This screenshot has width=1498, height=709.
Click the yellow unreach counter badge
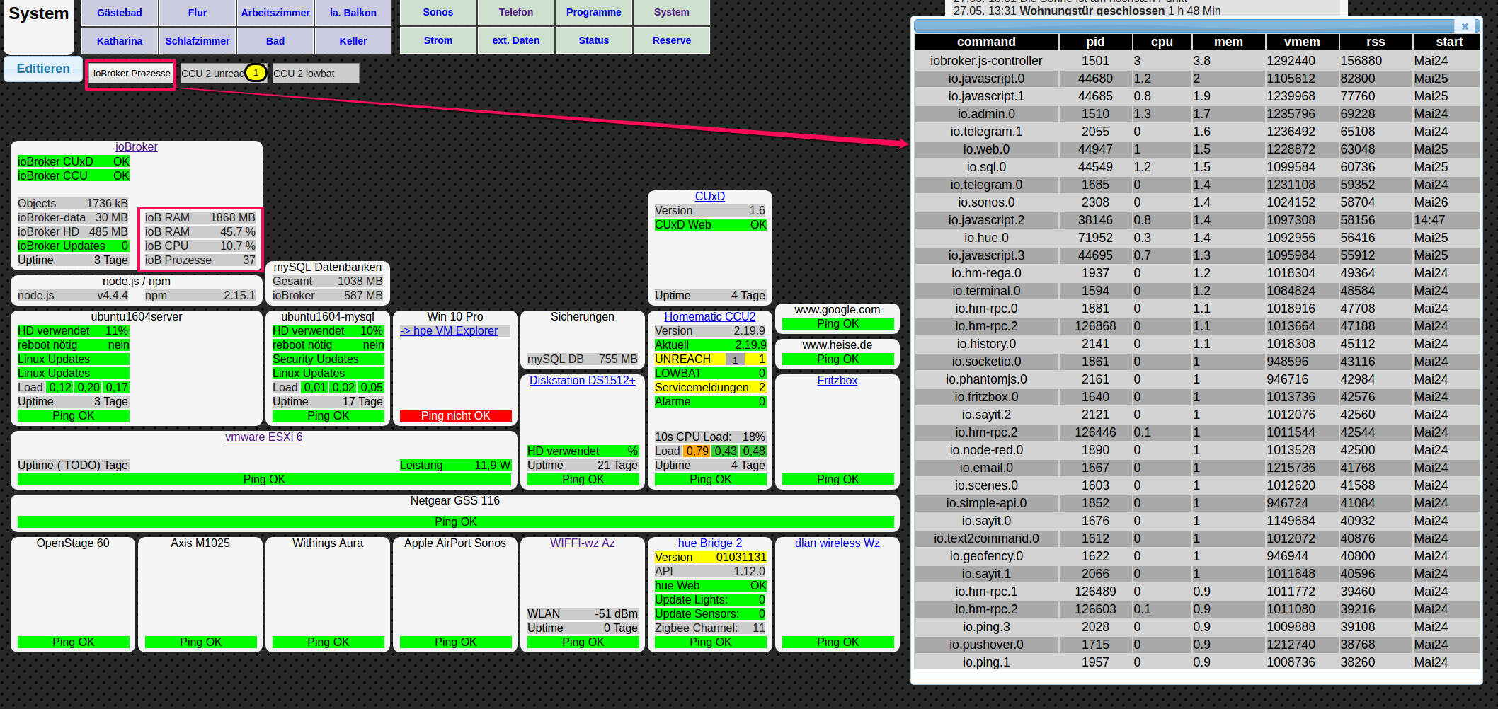(x=256, y=73)
